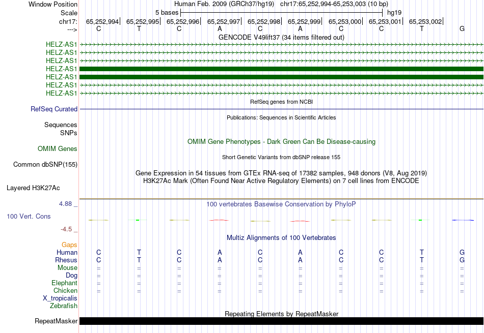Click the Dog alignment row label
This screenshot has width=484, height=333.
pyautogui.click(x=72, y=276)
